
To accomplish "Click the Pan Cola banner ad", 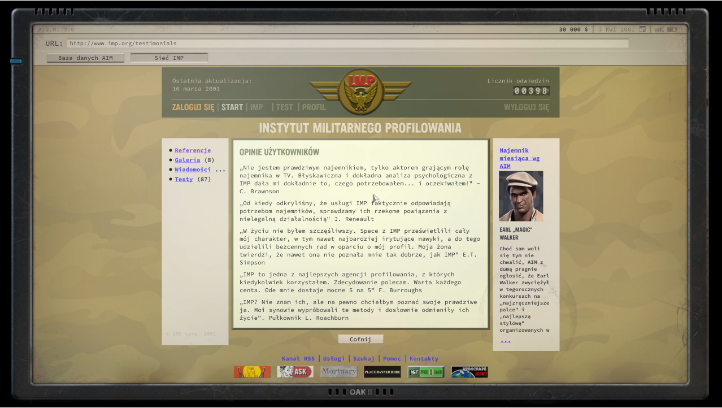I will click(252, 372).
